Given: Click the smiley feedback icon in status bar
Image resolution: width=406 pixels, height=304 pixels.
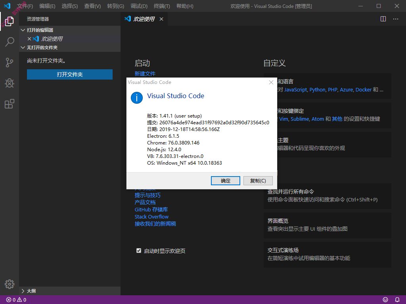Looking at the screenshot, I should point(385,300).
